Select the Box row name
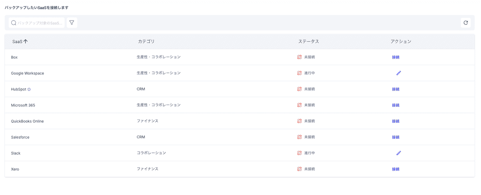The image size is (481, 195). [x=14, y=57]
